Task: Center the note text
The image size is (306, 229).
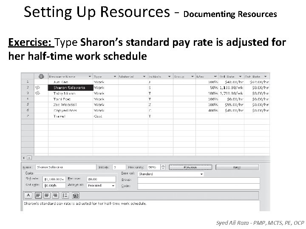Action: 46,195
